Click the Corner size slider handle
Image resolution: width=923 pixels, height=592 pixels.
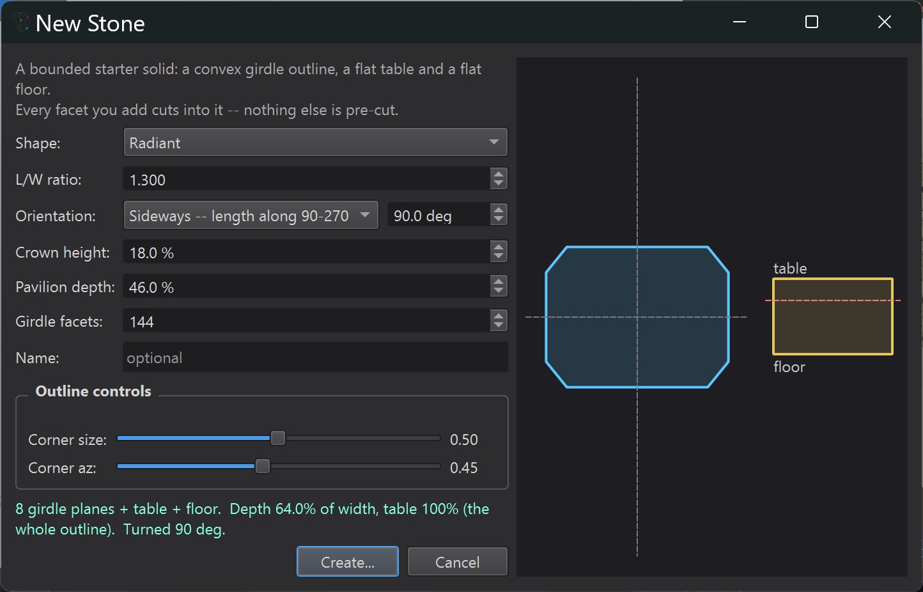point(278,438)
